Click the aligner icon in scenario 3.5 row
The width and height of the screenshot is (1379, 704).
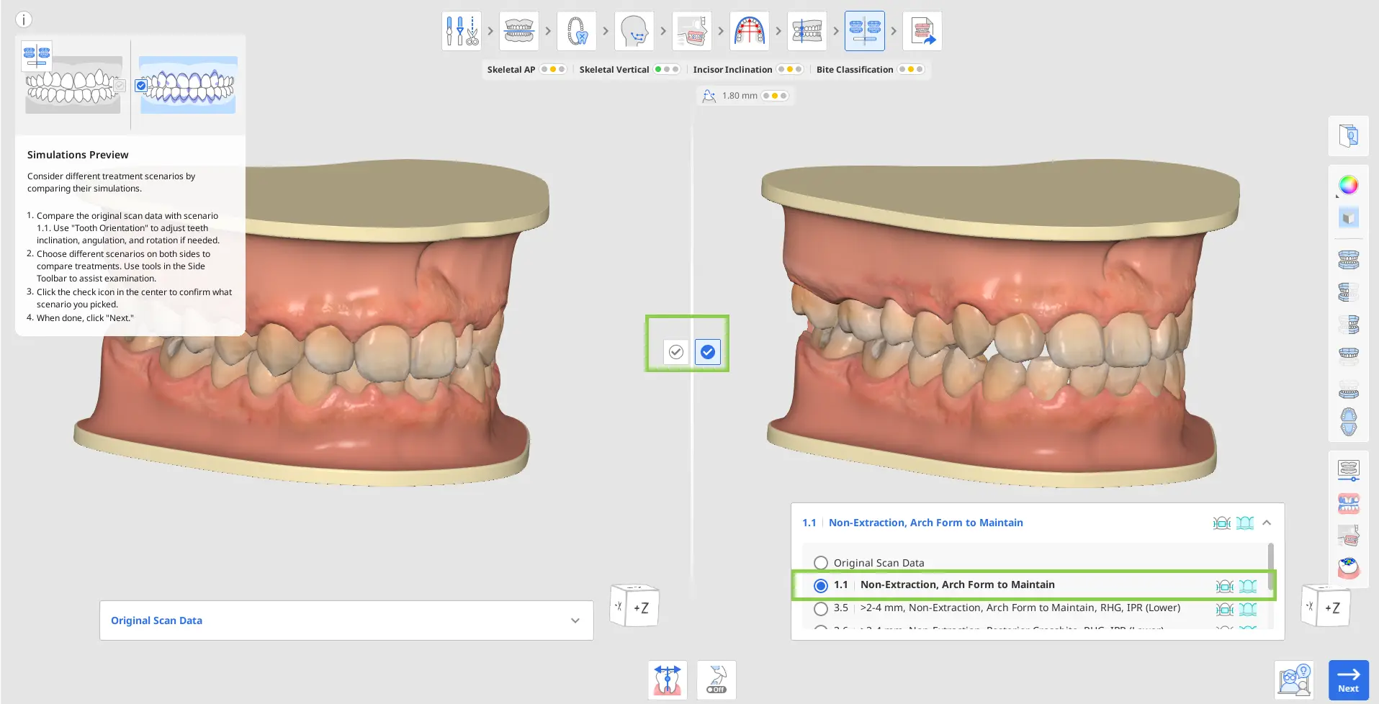pyautogui.click(x=1248, y=609)
